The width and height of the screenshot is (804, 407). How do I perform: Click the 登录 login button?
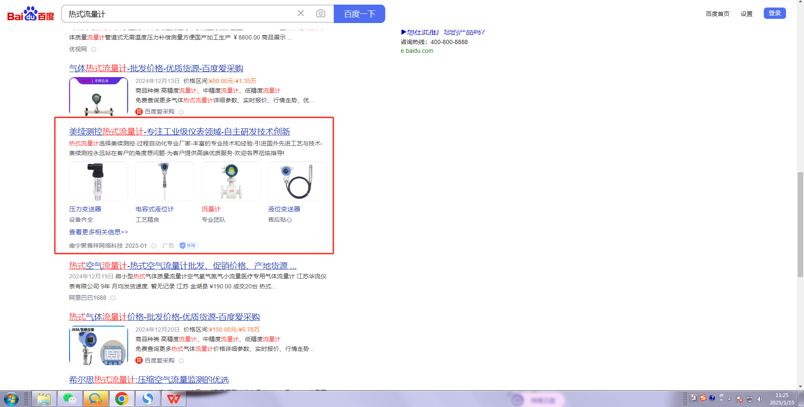[775, 13]
